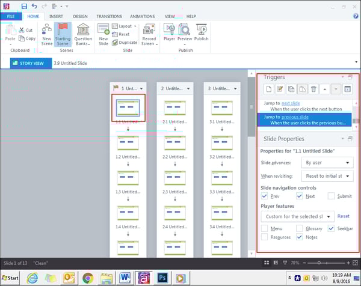Open the Windows Start menu

10,278
